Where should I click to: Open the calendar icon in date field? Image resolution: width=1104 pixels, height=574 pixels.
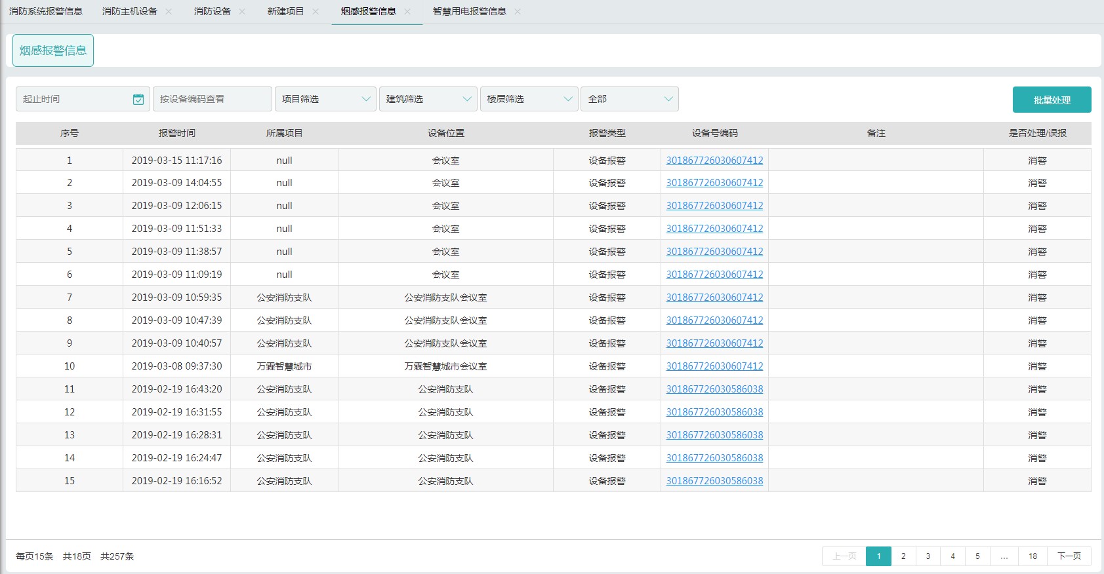pos(138,99)
